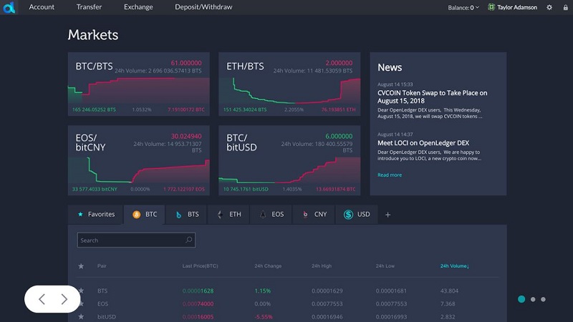Switch to the CNY tab
The width and height of the screenshot is (573, 322).
[314, 214]
